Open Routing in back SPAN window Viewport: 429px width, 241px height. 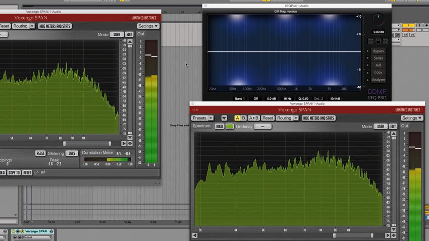[20, 26]
